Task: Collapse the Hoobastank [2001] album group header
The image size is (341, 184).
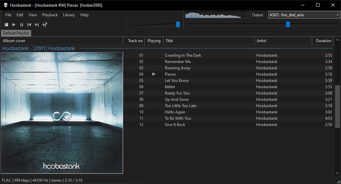Action: click(x=38, y=48)
